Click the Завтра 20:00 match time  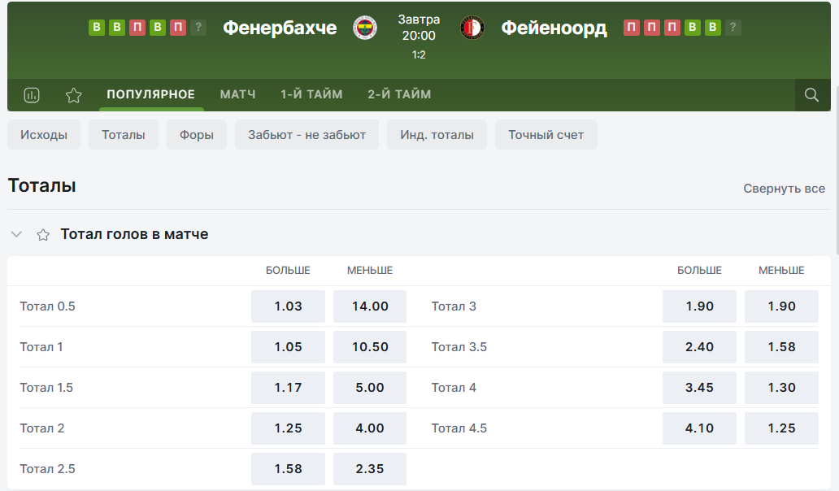(419, 28)
